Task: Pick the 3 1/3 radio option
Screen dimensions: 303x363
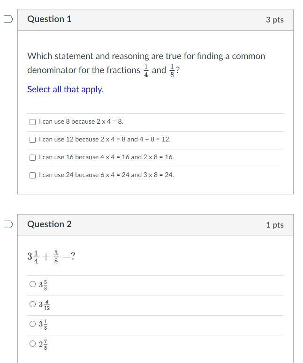Action: pyautogui.click(x=32, y=324)
